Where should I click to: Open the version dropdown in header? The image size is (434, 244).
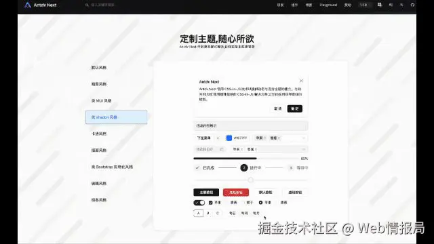coord(365,5)
